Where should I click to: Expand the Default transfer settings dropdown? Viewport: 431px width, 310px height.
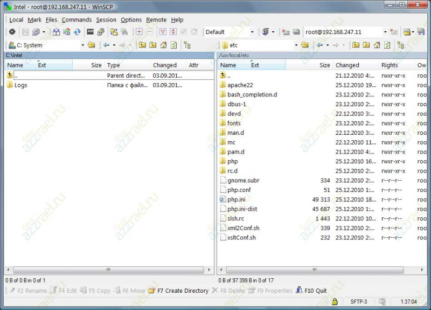(x=252, y=32)
